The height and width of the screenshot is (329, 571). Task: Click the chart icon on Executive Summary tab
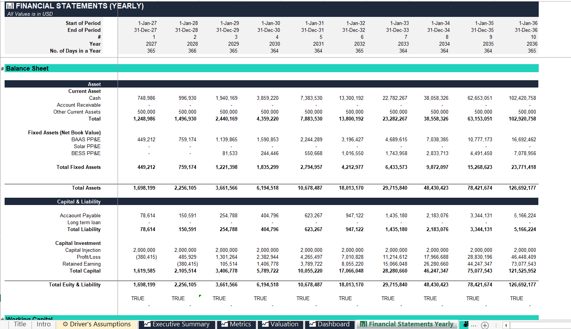[147, 324]
